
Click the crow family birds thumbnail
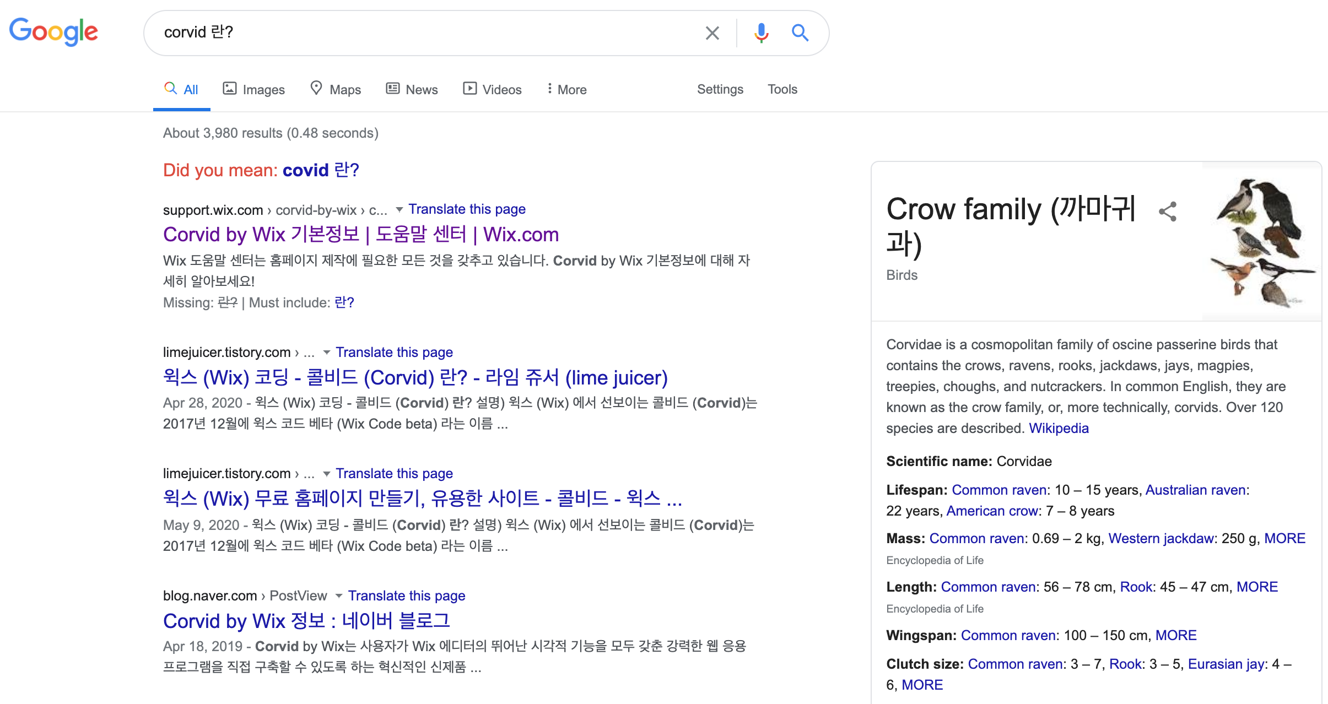pos(1261,241)
